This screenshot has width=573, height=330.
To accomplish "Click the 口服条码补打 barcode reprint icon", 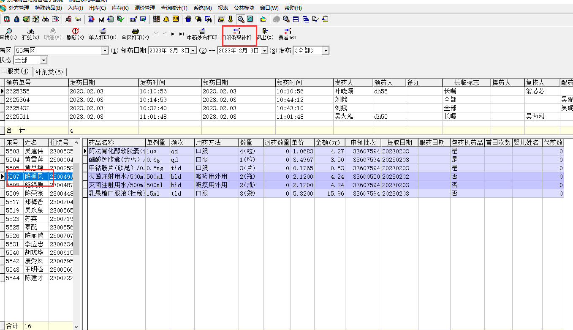I will coord(237,32).
